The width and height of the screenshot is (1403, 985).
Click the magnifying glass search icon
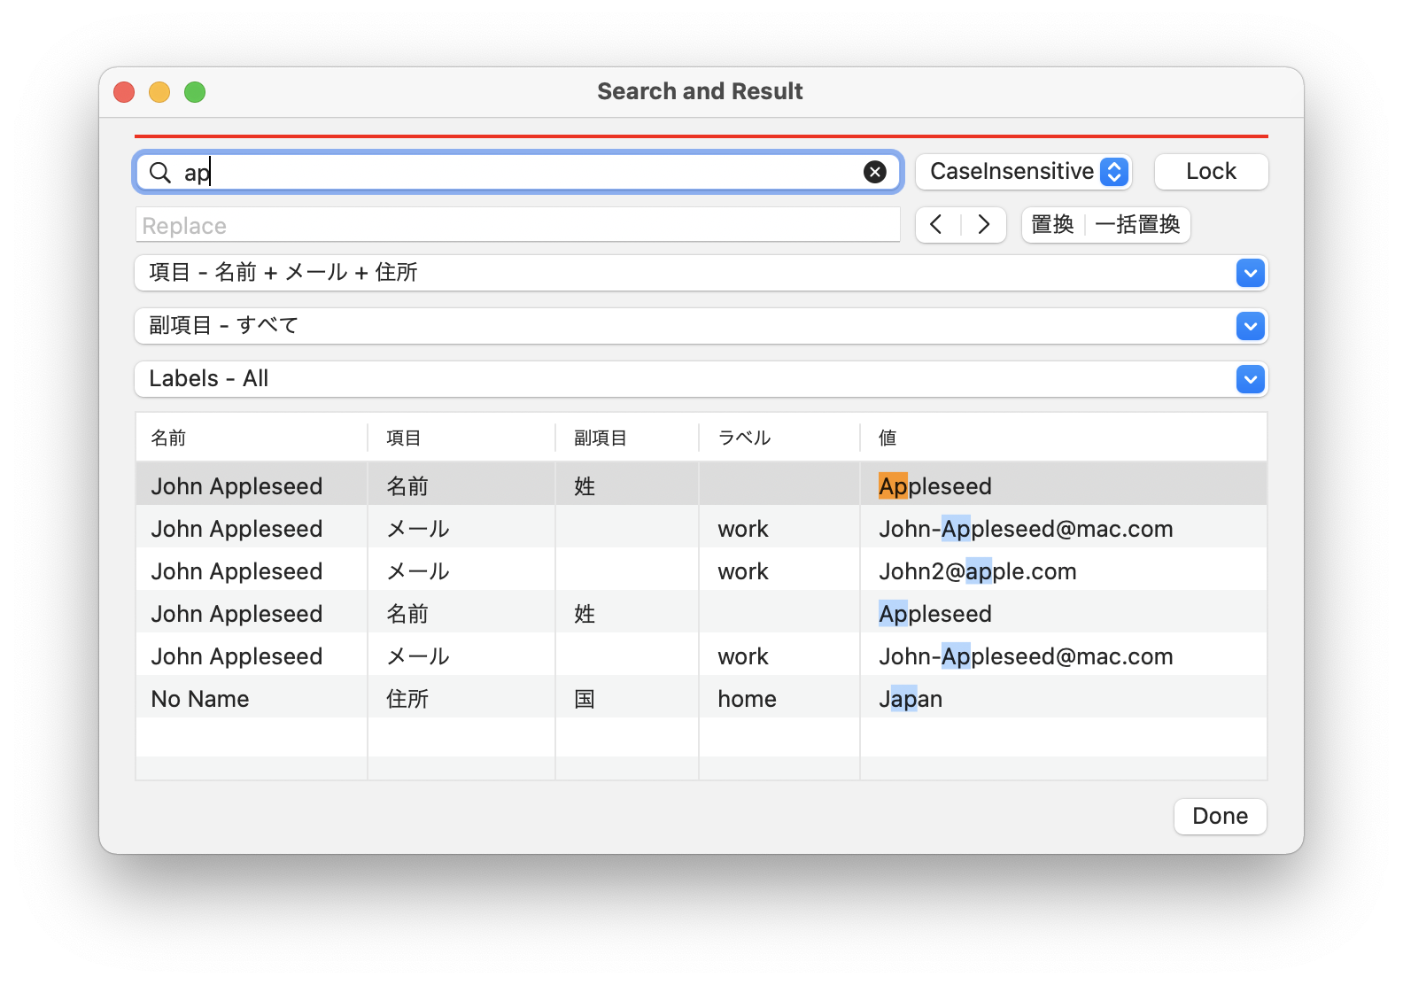[x=160, y=172]
